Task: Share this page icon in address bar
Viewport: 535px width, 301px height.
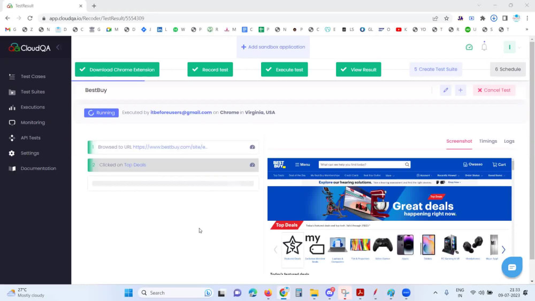Action: 435,18
